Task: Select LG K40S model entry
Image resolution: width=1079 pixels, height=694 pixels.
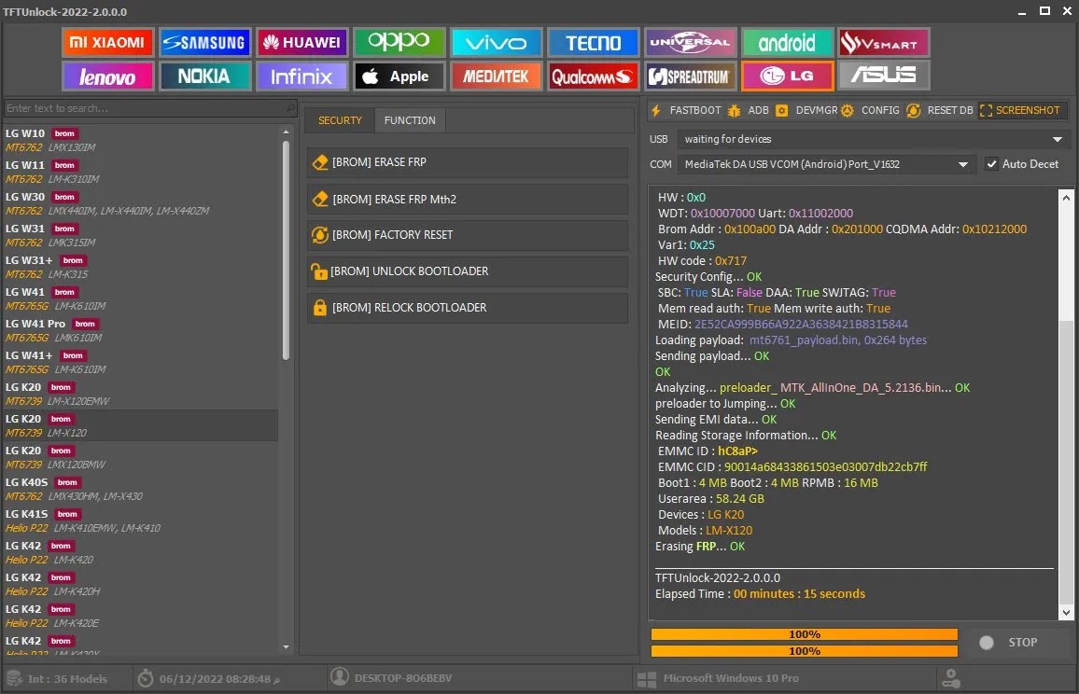Action: 140,489
